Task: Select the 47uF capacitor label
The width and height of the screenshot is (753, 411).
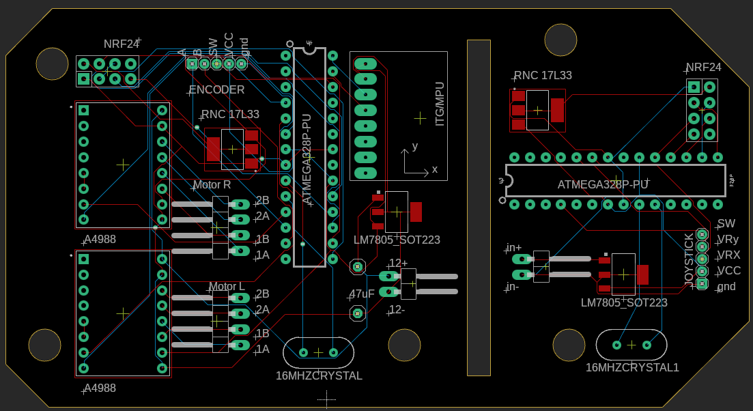Action: tap(362, 294)
